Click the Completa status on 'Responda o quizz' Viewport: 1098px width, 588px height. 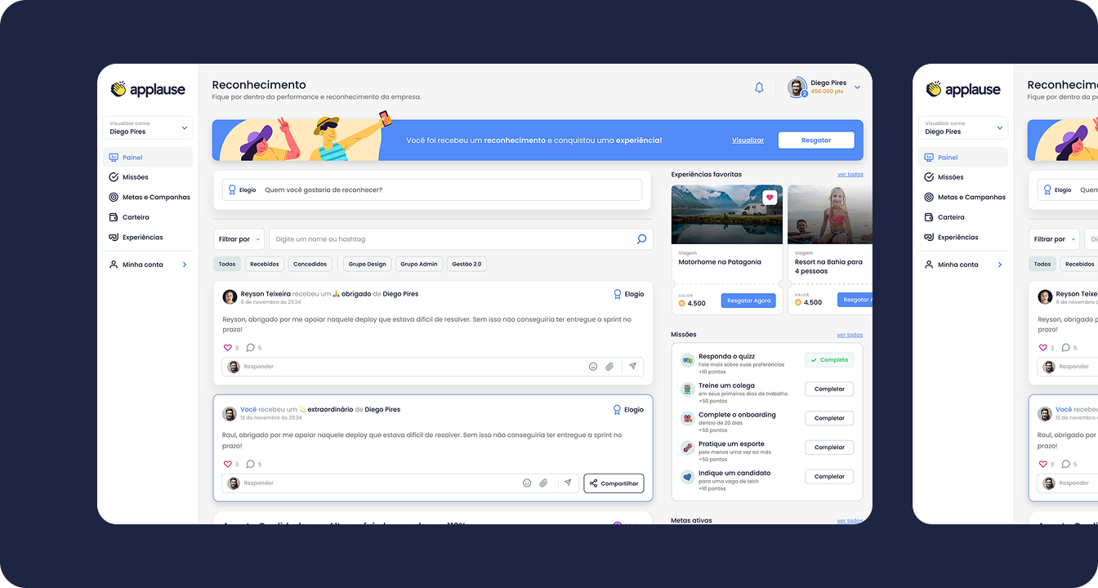[829, 359]
